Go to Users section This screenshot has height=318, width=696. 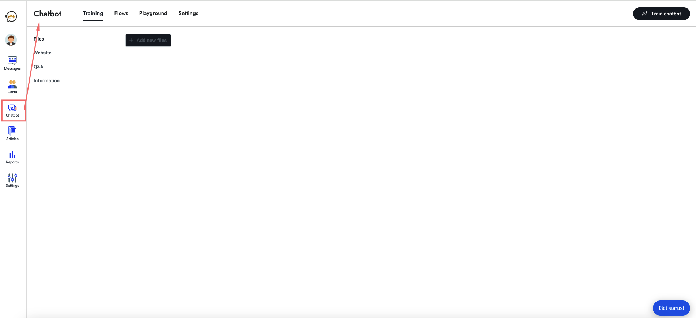[x=12, y=87]
